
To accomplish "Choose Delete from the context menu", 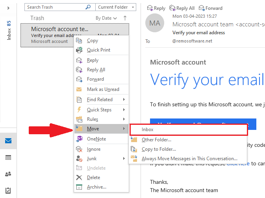I will point(102,178).
